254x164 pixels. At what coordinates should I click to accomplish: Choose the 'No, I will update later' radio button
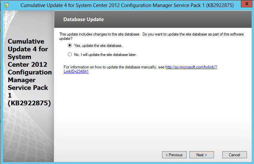[x=70, y=54]
